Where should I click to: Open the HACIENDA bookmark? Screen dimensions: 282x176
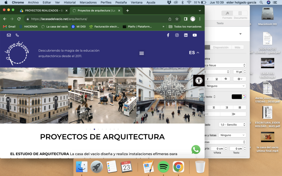[28, 27]
